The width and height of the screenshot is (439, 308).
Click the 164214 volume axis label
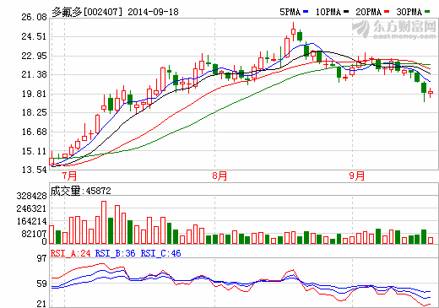pyautogui.click(x=31, y=221)
